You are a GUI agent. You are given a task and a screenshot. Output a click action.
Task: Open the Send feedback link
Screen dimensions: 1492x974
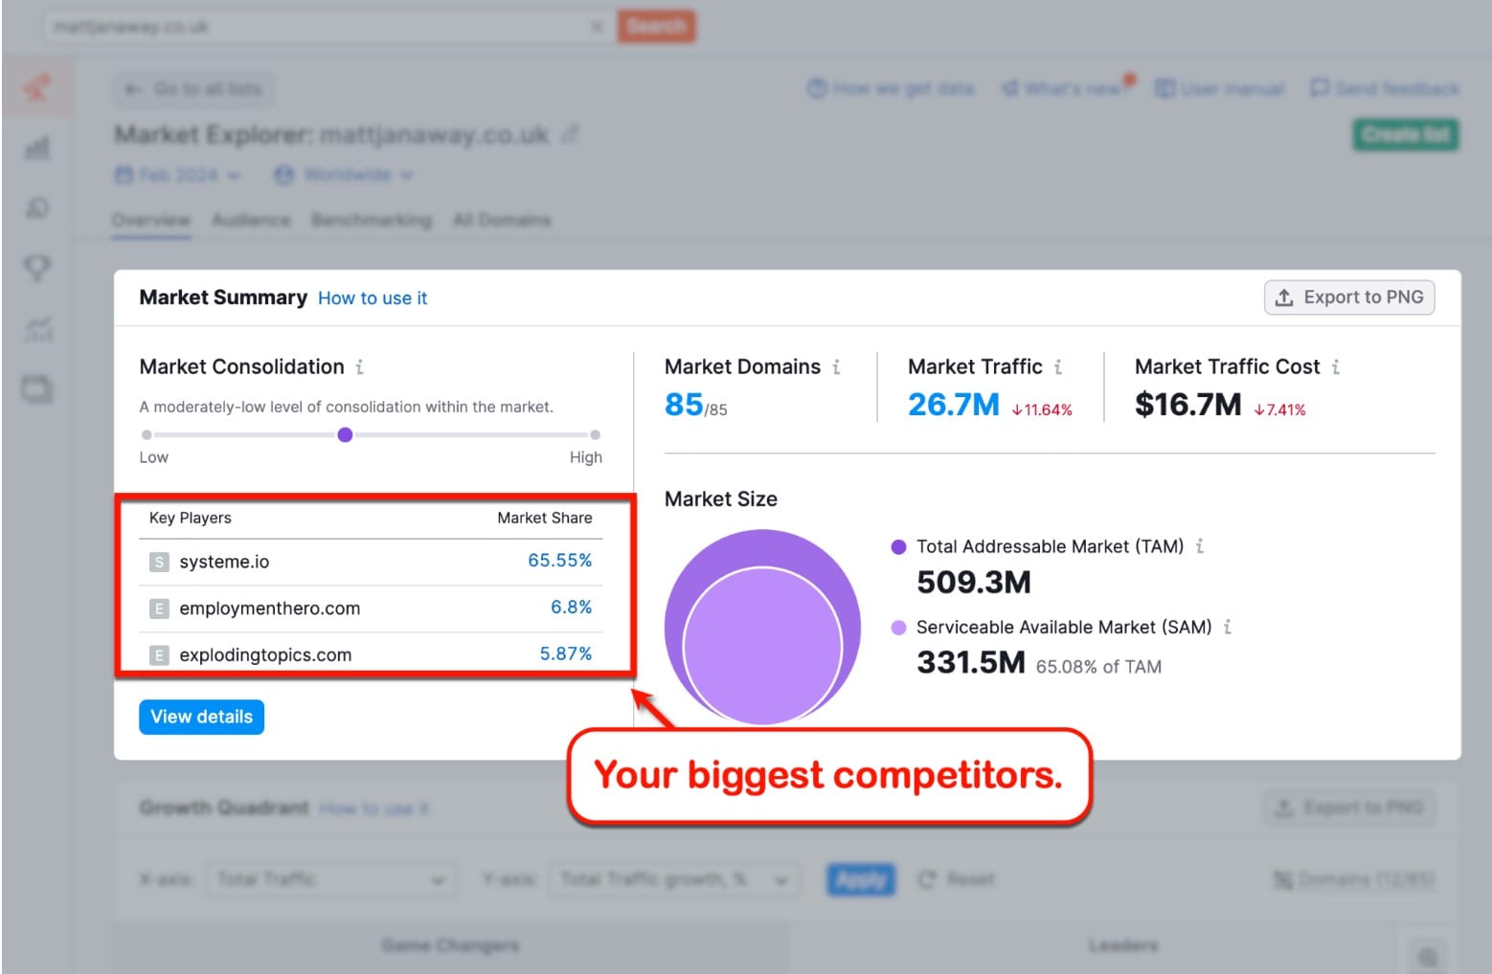[1385, 89]
